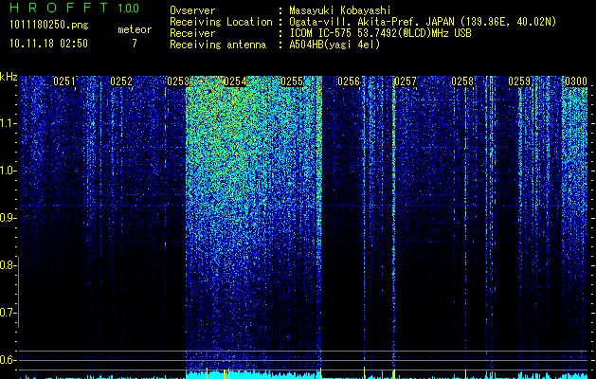Click the Receiving Location label
The image size is (596, 379).
(221, 22)
